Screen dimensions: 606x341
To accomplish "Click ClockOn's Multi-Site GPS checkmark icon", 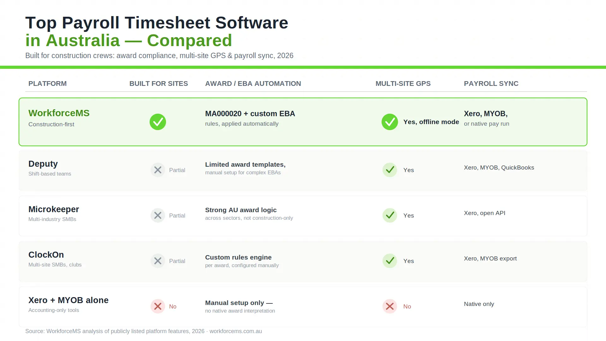I will 390,261.
